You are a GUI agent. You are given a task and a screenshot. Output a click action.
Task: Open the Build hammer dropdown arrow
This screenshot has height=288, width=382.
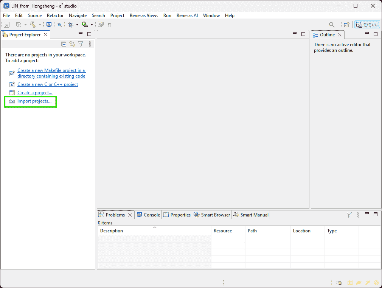[40, 25]
